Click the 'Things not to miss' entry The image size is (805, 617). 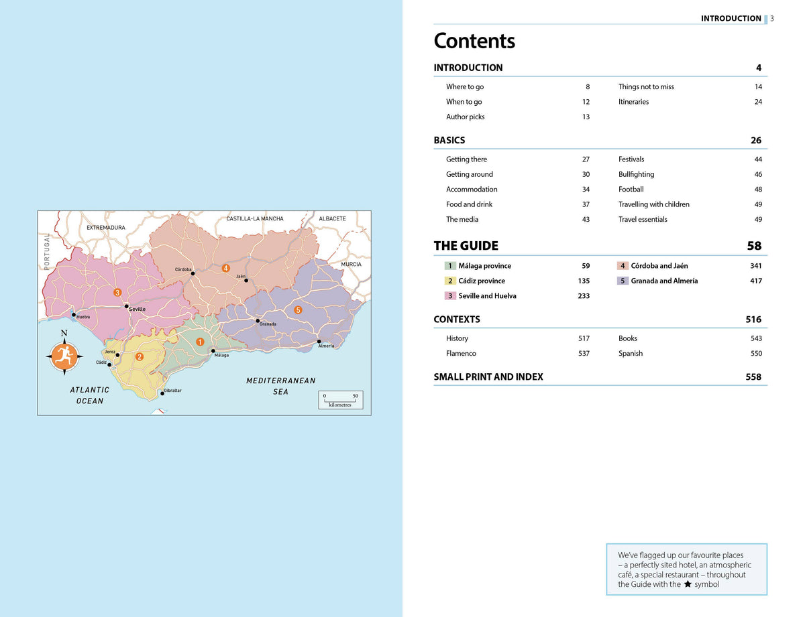(646, 87)
